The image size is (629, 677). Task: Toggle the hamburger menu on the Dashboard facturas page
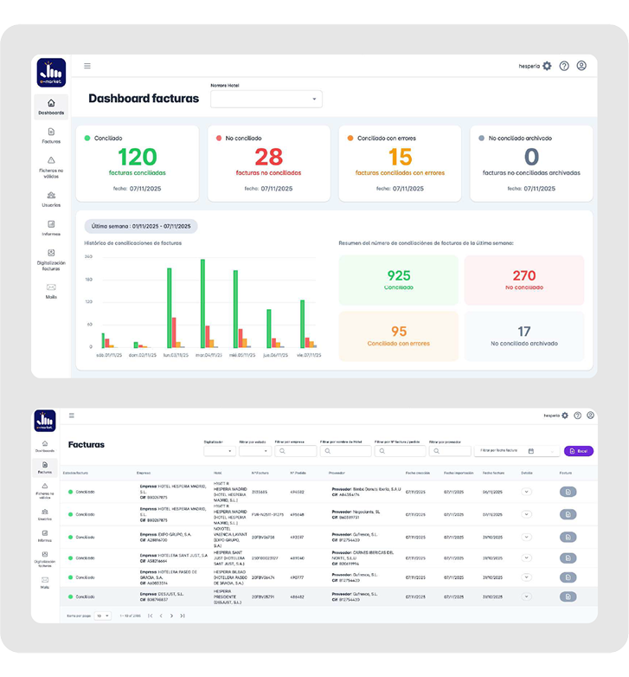tap(87, 66)
